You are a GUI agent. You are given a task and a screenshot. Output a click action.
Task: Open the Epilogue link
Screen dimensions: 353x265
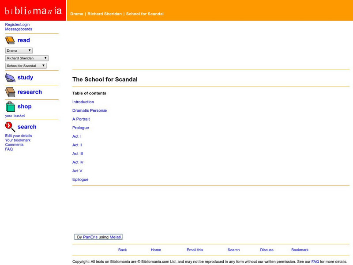[x=80, y=180]
